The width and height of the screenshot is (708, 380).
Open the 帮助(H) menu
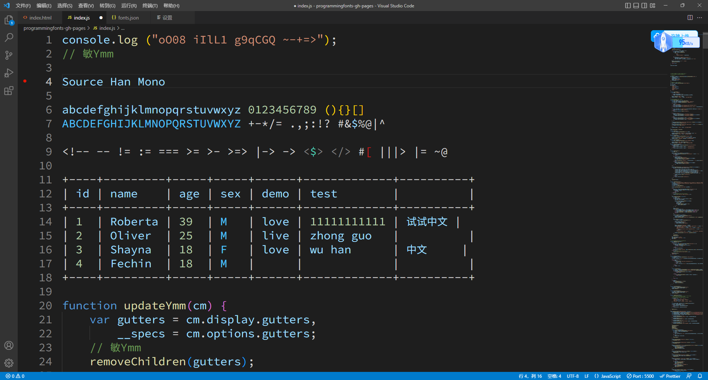171,6
